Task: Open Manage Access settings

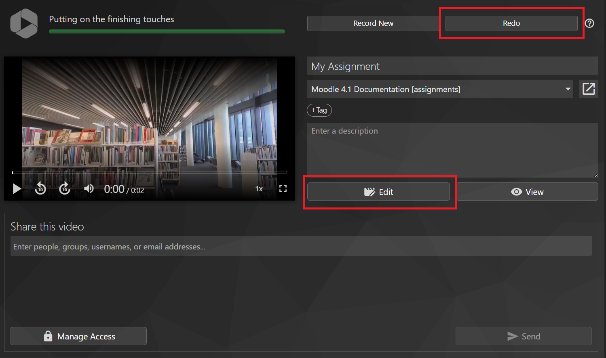Action: [78, 336]
